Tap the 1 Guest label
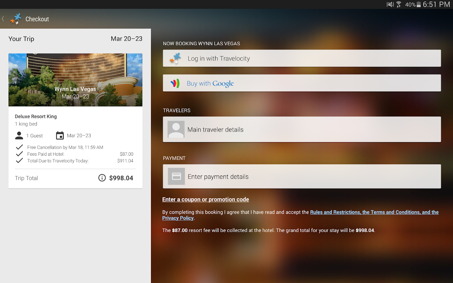 click(35, 136)
